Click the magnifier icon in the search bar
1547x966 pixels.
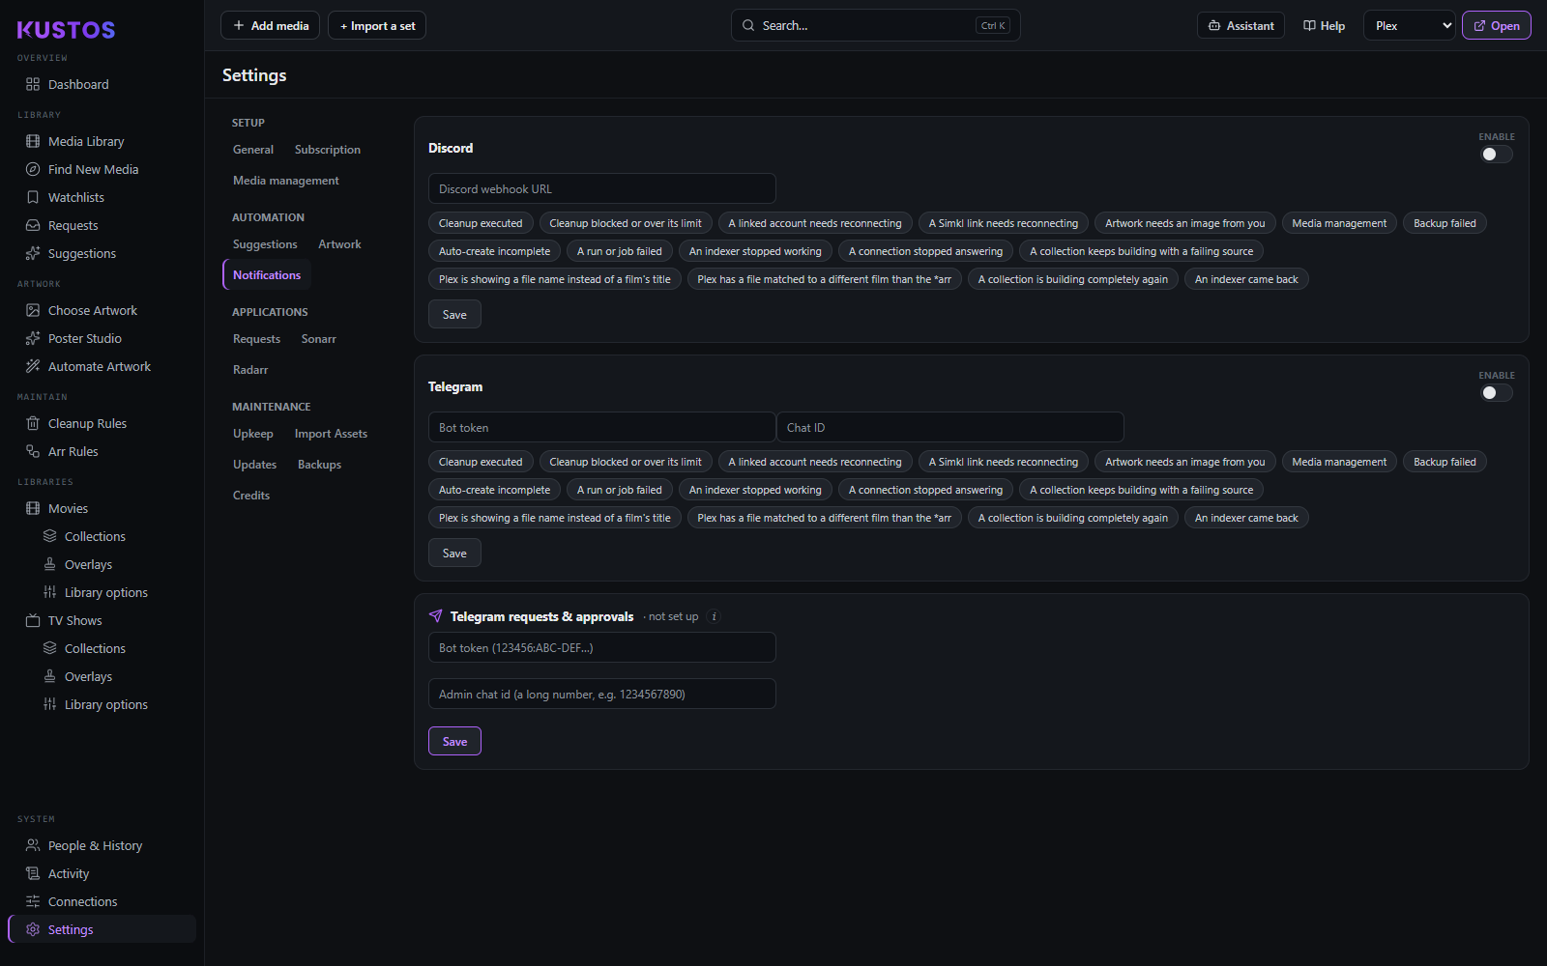click(x=748, y=26)
